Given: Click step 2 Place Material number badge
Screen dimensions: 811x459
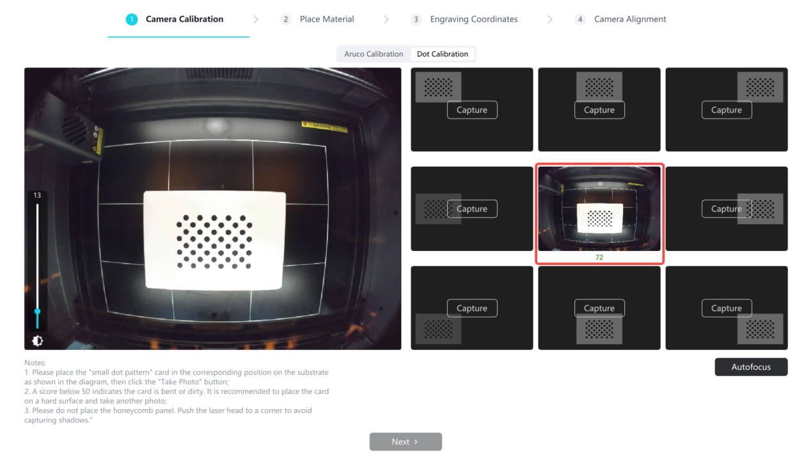Looking at the screenshot, I should 286,19.
